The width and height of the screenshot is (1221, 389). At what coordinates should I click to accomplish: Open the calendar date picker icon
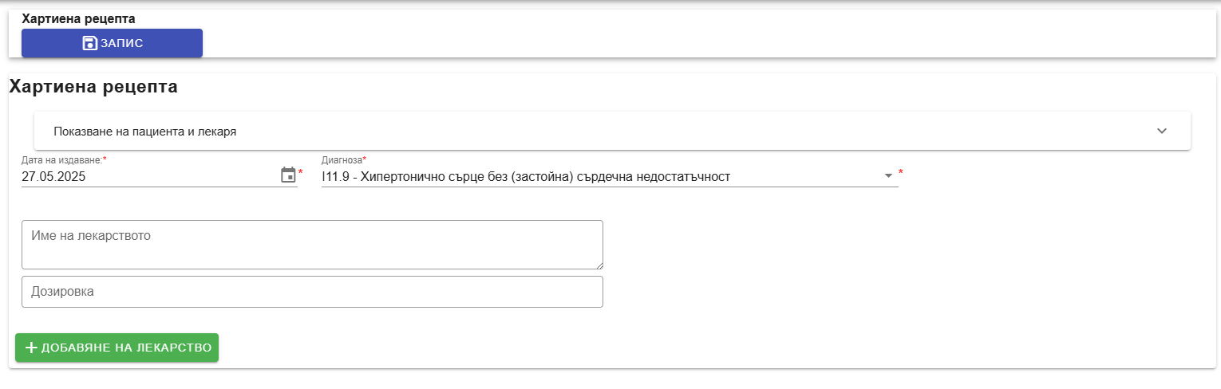pos(288,175)
